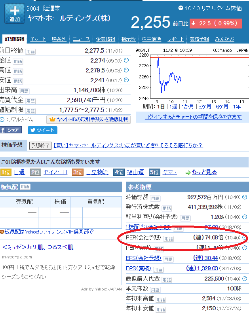
Task: Open the レポート tab
Action: click(175, 39)
